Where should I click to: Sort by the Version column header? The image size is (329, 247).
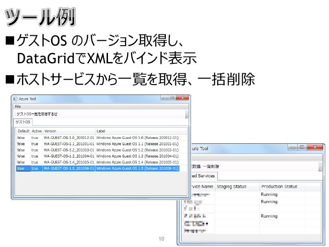tap(69, 131)
